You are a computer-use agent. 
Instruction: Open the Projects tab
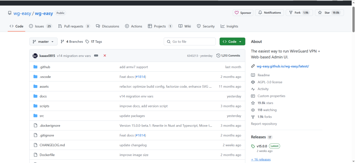click(x=160, y=27)
